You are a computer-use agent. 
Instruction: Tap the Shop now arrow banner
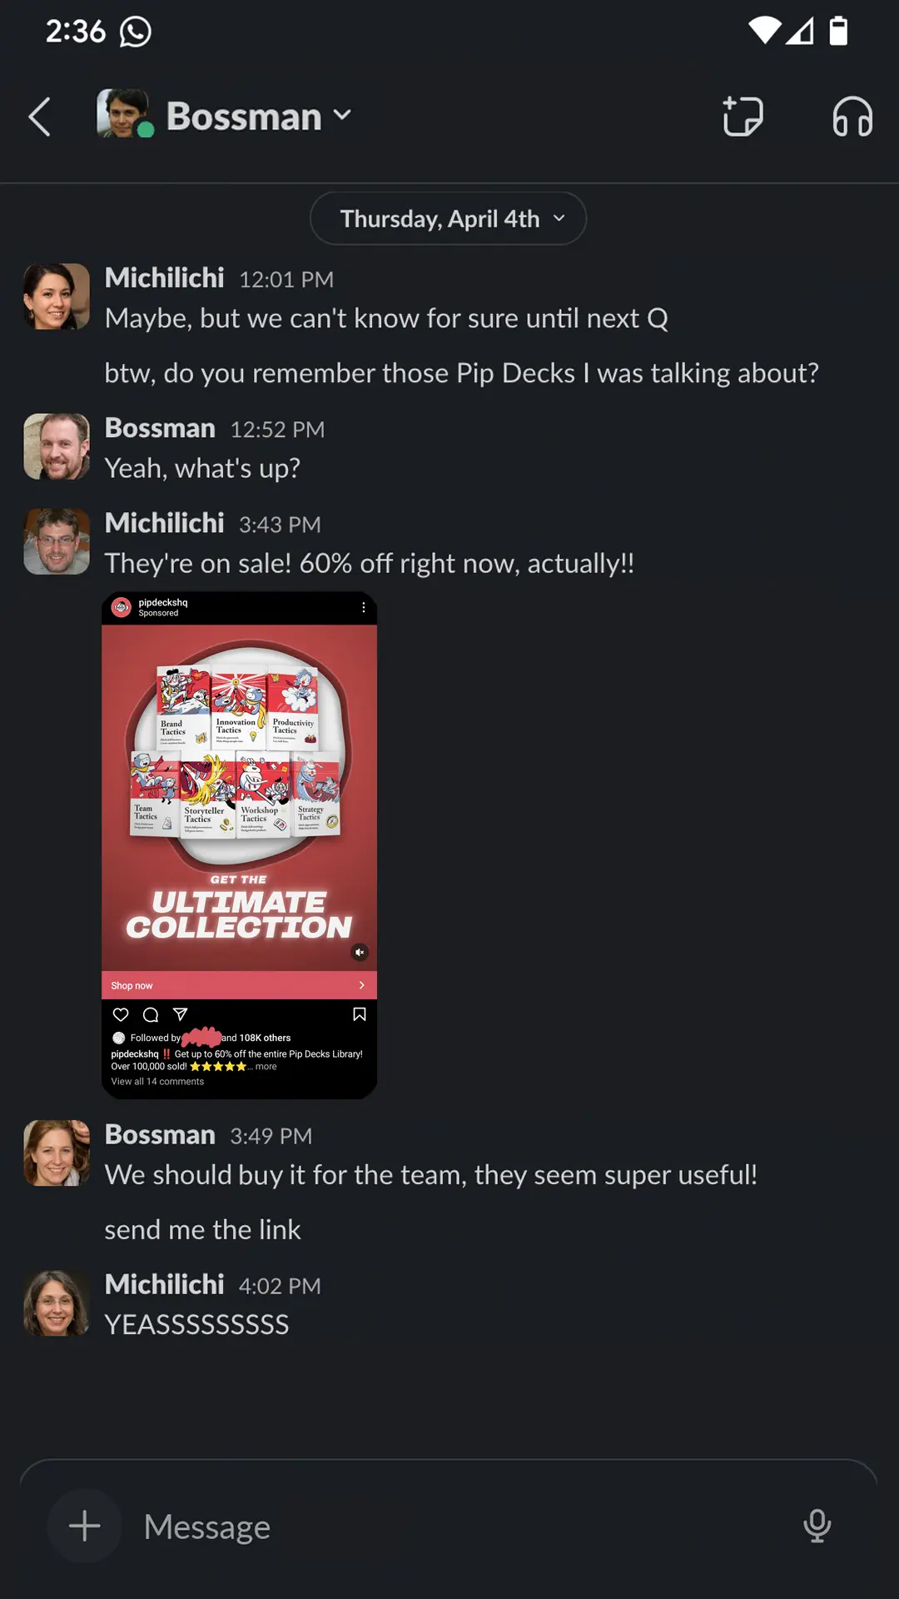click(x=239, y=985)
